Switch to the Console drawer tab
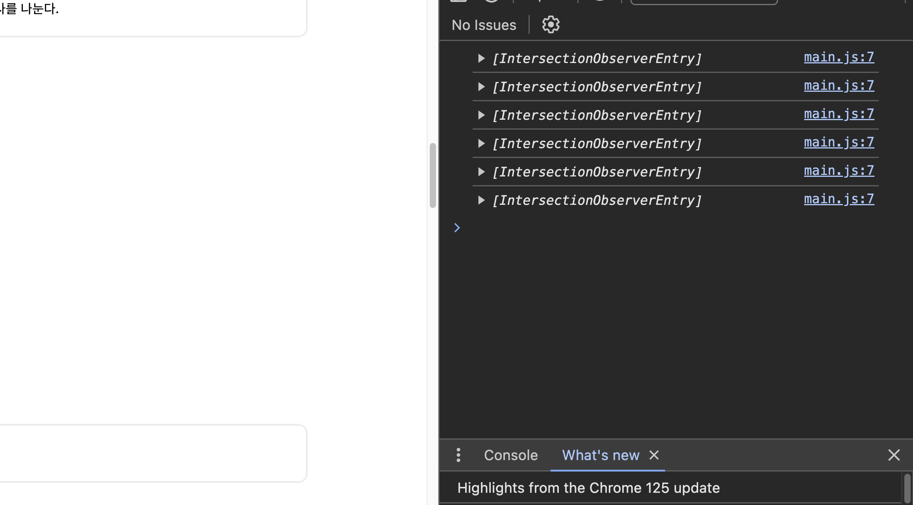 point(510,455)
